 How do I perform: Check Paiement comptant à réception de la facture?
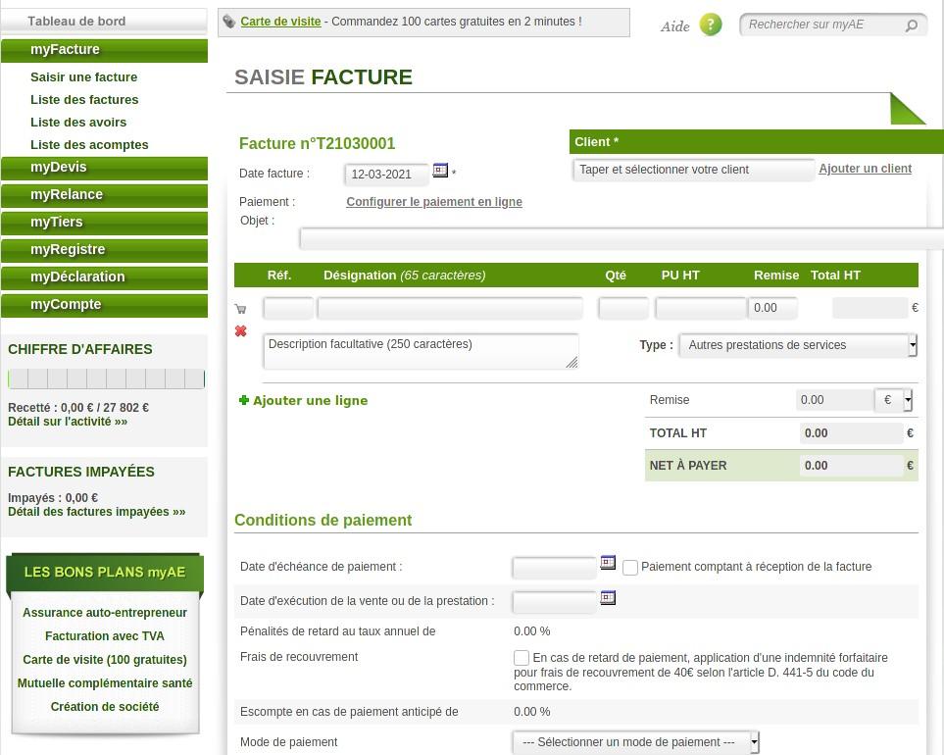[630, 567]
